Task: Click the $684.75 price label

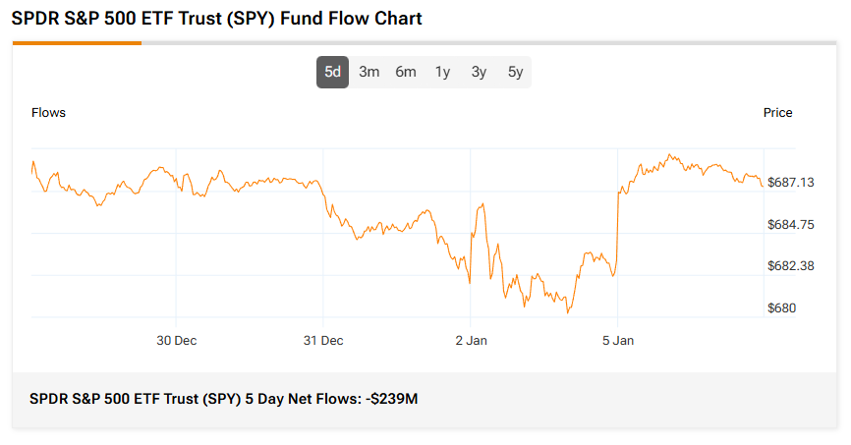Action: (791, 225)
